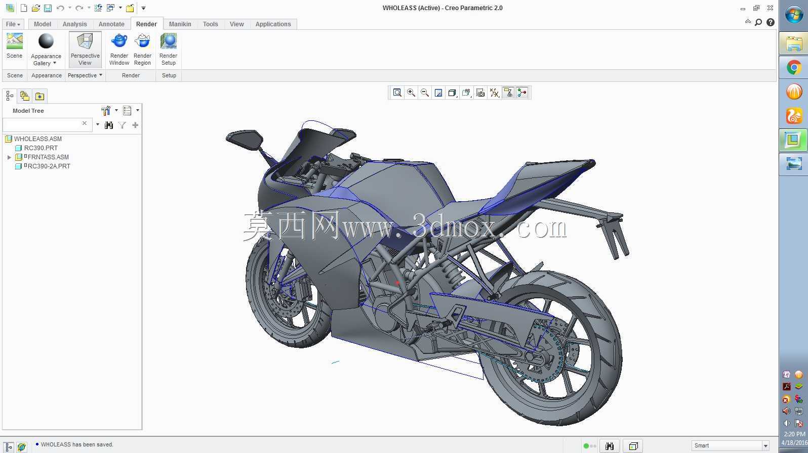The image size is (808, 453).
Task: Open the Customize Quick Access Toolbar arrow
Action: 143,8
